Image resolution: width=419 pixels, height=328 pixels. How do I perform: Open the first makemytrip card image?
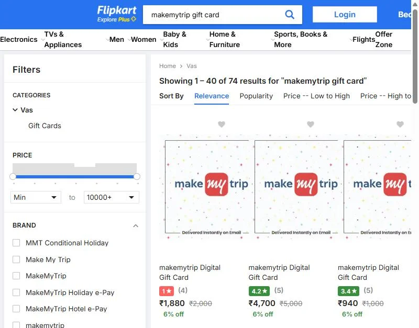click(x=204, y=187)
